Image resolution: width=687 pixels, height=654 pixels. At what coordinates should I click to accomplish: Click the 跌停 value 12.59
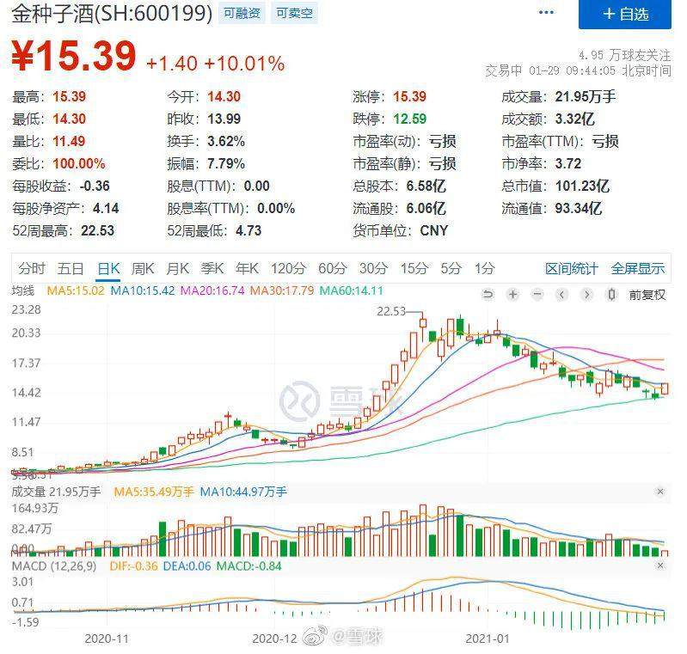pos(409,119)
